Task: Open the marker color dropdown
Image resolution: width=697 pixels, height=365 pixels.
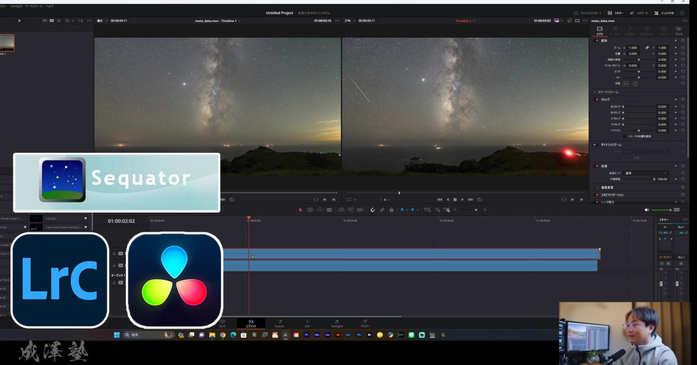Action: 418,210
